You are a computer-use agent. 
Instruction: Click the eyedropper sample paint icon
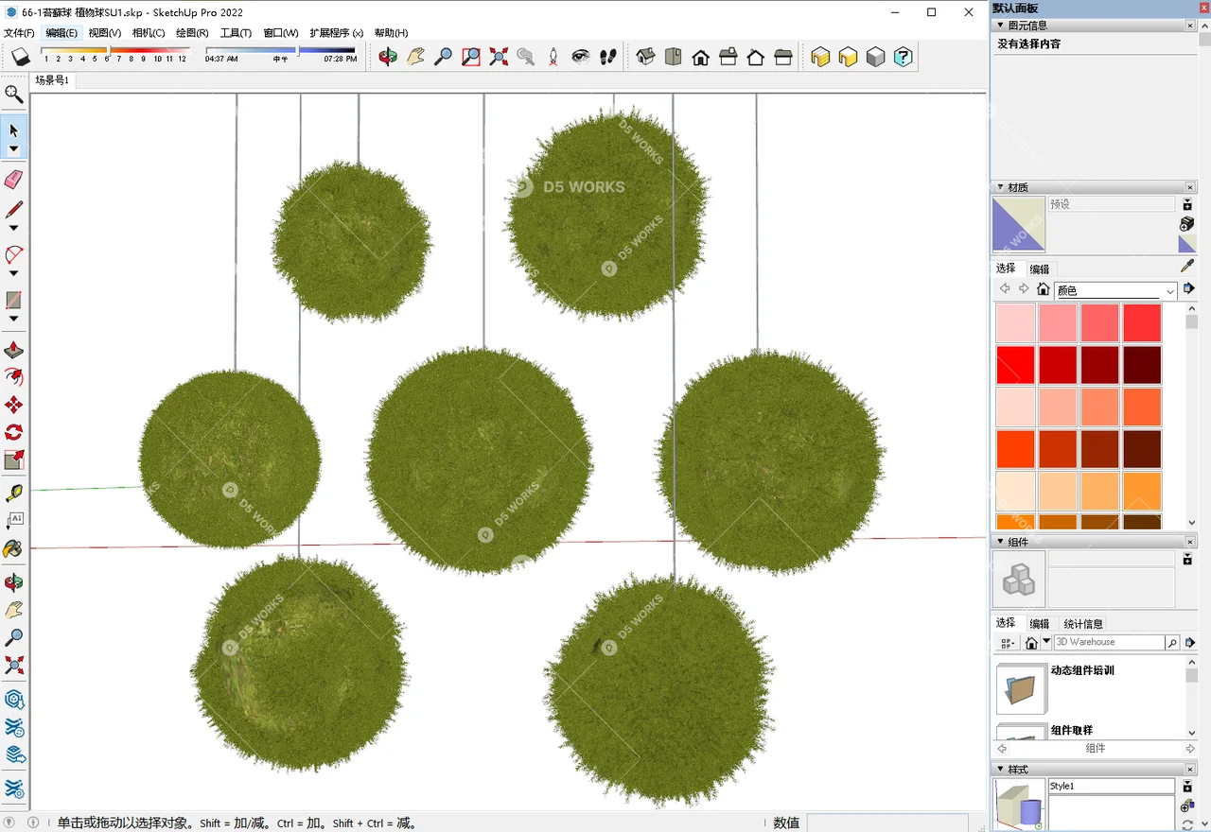(x=1187, y=267)
